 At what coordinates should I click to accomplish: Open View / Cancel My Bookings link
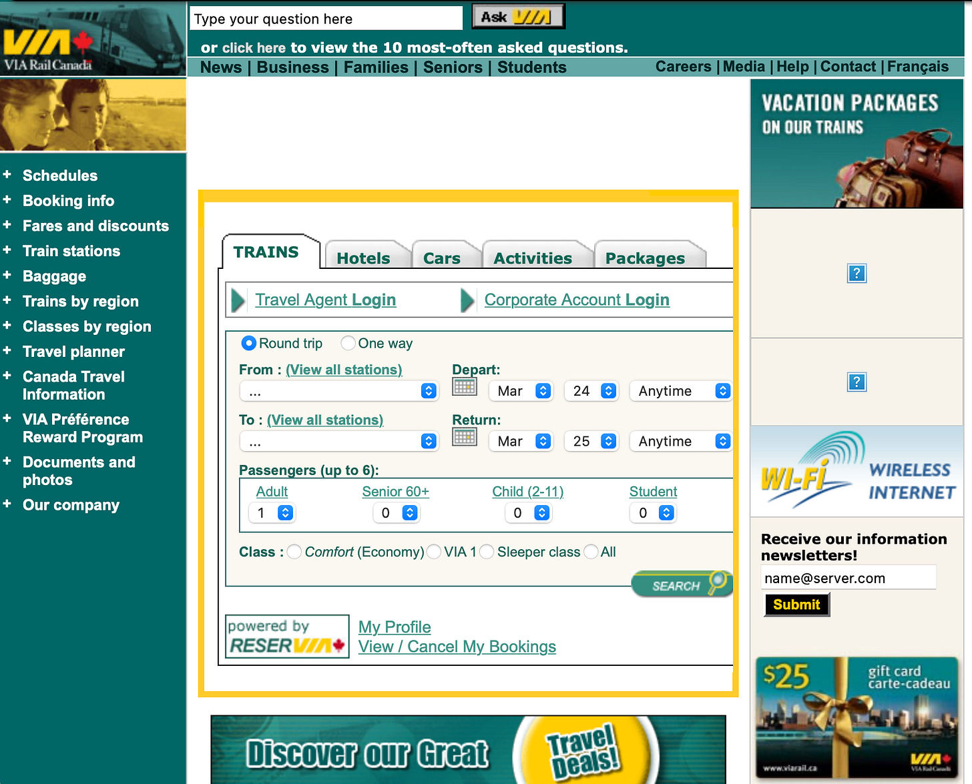(x=457, y=647)
